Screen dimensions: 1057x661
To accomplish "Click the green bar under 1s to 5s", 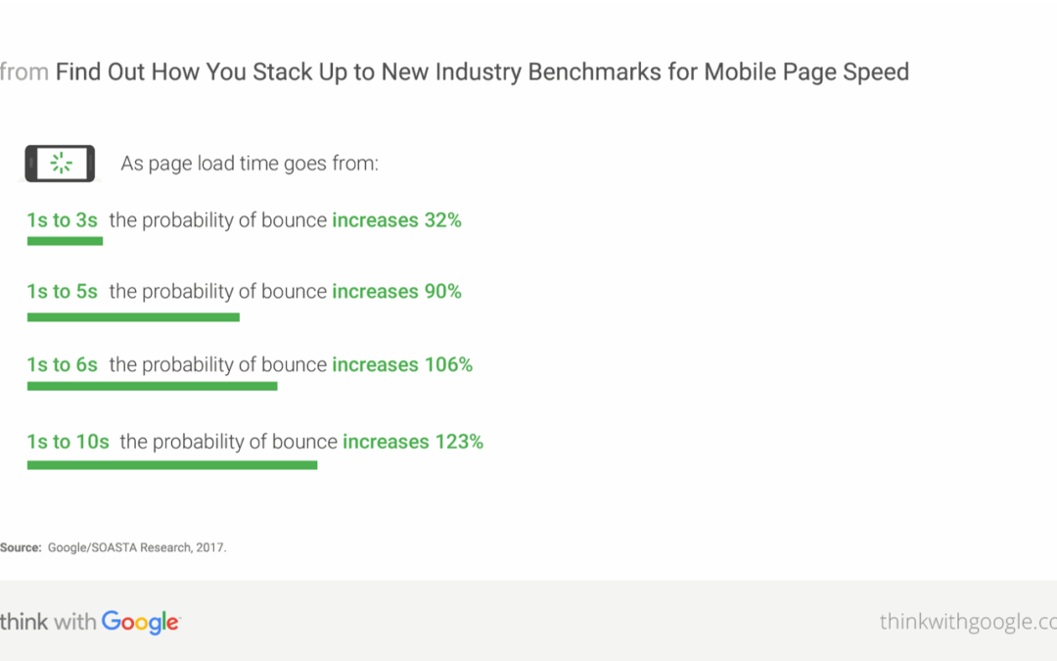I will click(133, 317).
